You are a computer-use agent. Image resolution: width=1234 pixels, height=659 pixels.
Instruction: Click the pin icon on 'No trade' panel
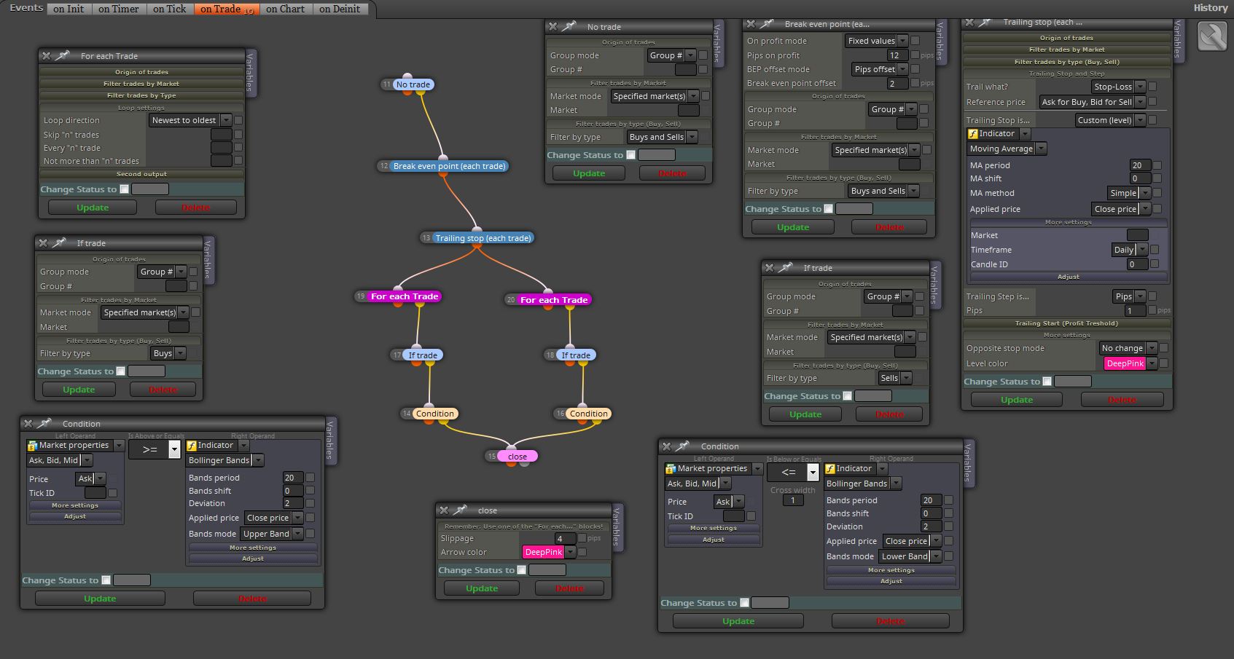pyautogui.click(x=570, y=26)
